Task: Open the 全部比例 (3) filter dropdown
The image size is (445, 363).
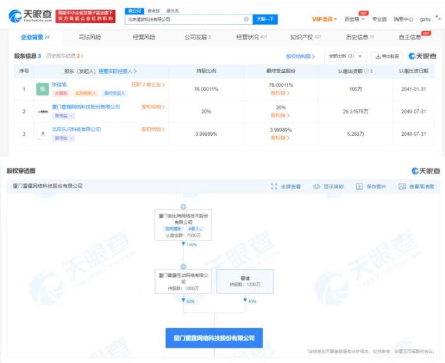Action: click(345, 56)
